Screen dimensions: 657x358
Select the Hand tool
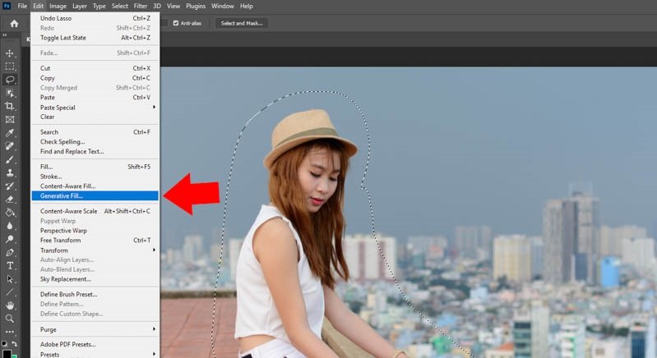[x=10, y=305]
